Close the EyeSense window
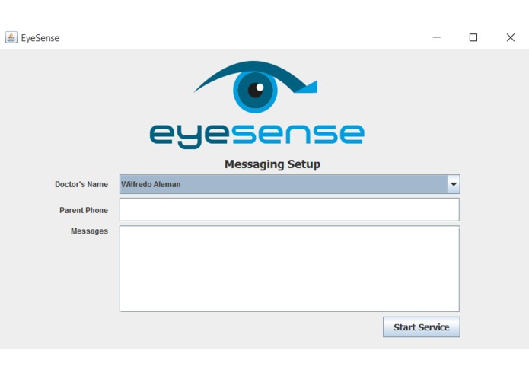The height and width of the screenshot is (376, 529). pos(511,37)
